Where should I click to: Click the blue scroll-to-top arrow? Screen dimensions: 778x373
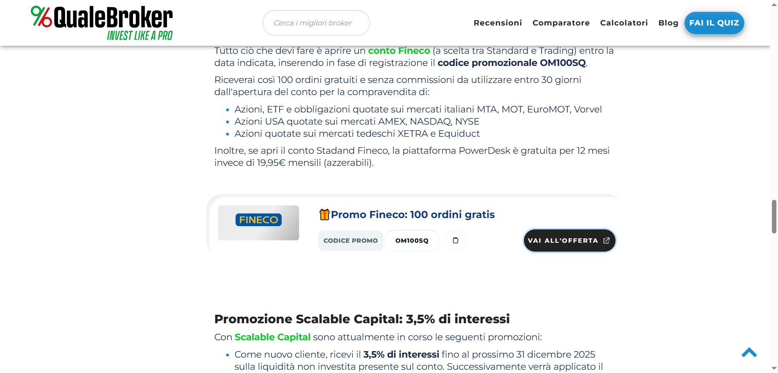pyautogui.click(x=749, y=353)
